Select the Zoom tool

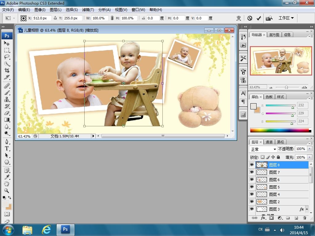coord(7,191)
